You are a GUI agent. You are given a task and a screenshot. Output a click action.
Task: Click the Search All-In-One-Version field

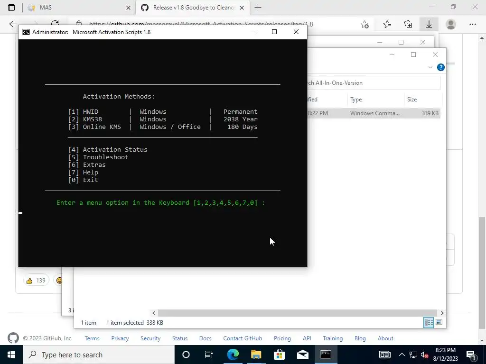click(374, 83)
